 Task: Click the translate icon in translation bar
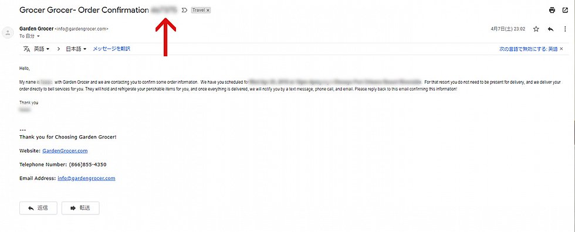tap(27, 49)
